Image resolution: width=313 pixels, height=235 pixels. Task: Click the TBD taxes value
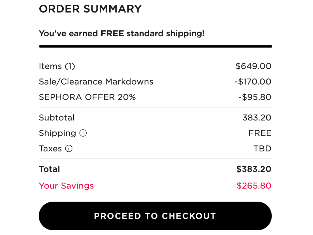(x=262, y=149)
